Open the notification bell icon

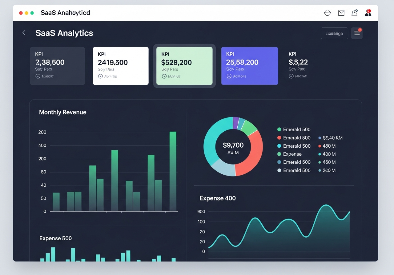[x=355, y=13]
